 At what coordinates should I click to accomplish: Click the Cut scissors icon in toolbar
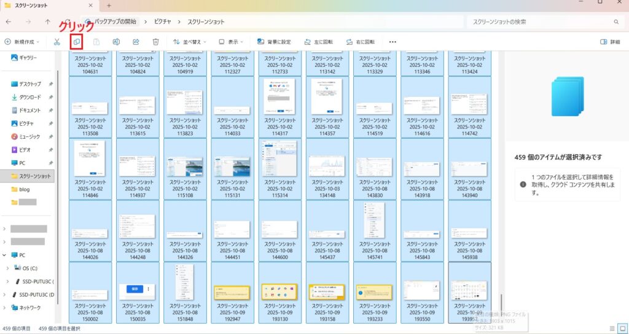click(57, 42)
